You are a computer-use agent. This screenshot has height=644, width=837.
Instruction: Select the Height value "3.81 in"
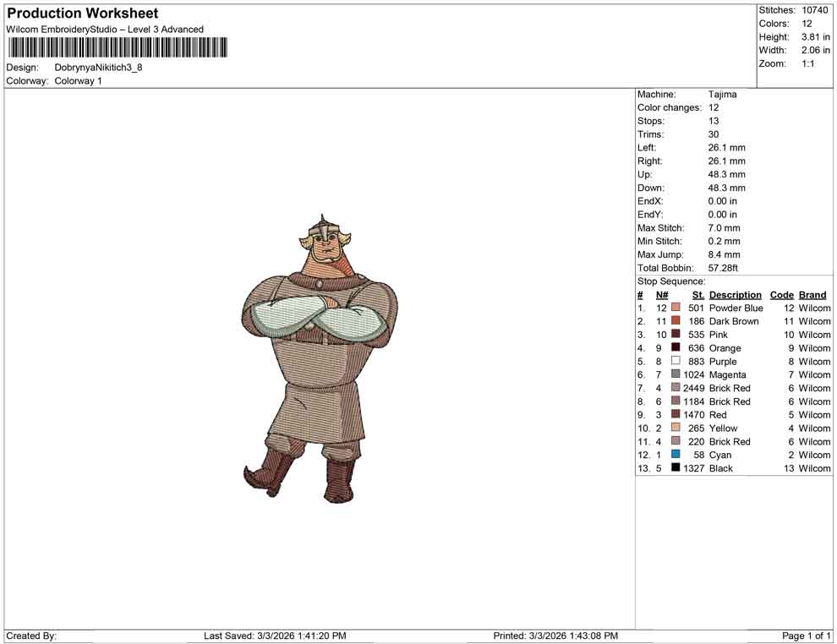[816, 37]
